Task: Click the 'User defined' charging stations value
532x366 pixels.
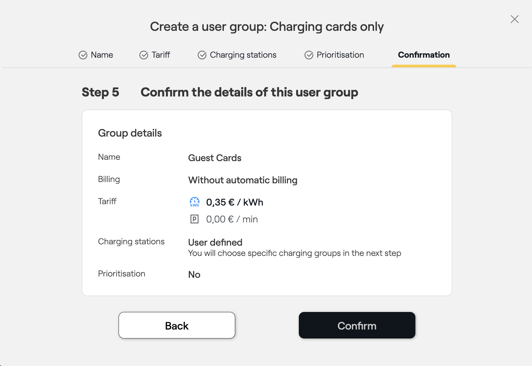Action: click(215, 242)
